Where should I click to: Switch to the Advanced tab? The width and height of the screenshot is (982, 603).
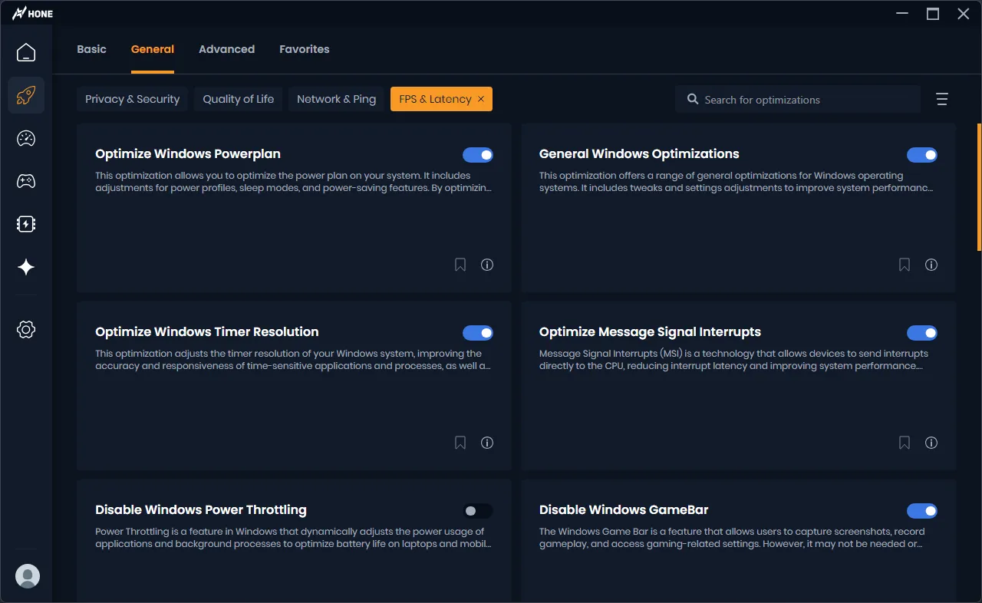pyautogui.click(x=226, y=49)
